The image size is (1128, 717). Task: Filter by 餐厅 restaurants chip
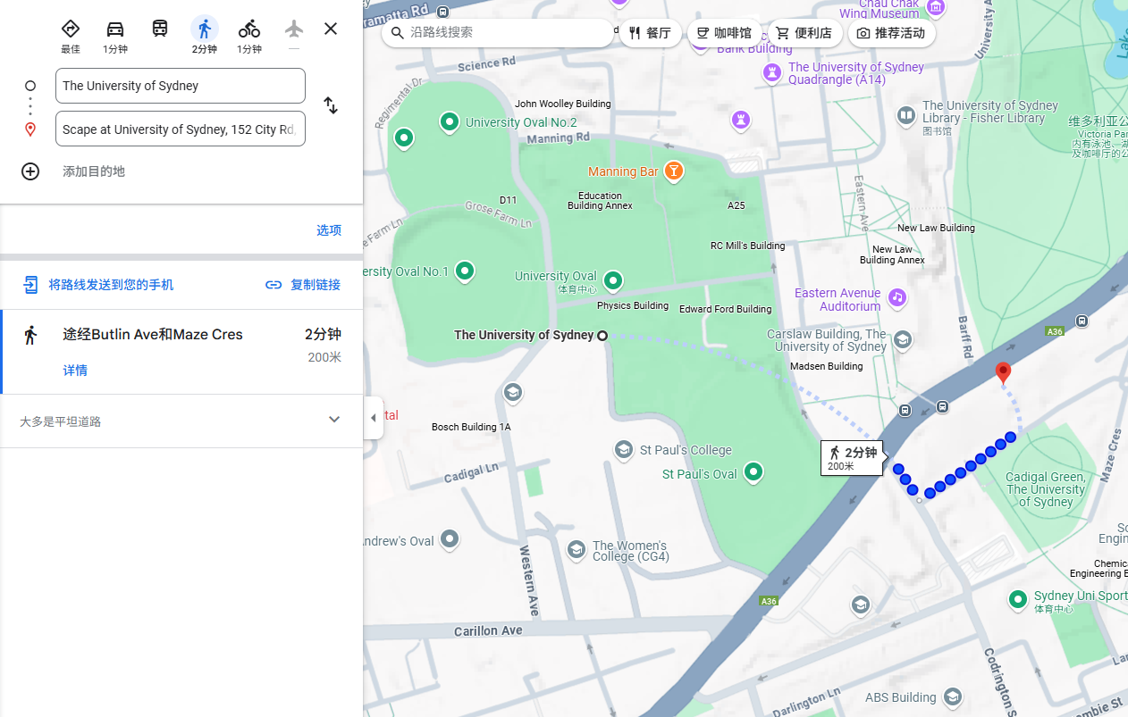[x=650, y=33]
